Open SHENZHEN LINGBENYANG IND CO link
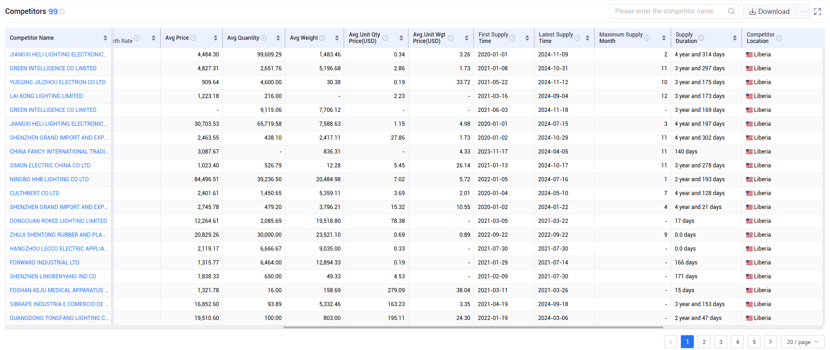830x350 pixels. tap(53, 276)
